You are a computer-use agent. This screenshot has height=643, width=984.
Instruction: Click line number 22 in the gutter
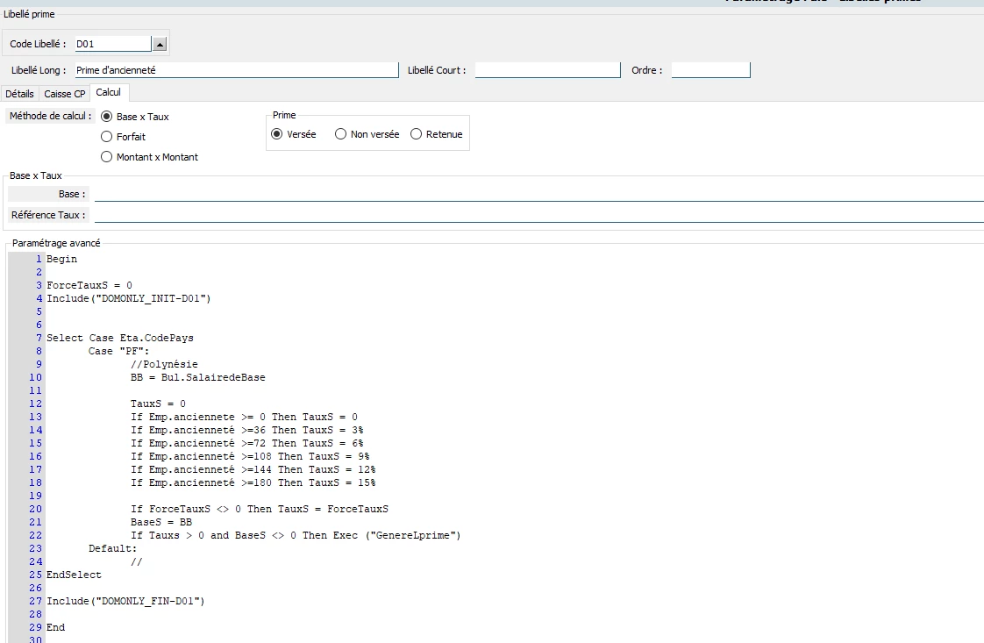pyautogui.click(x=36, y=536)
